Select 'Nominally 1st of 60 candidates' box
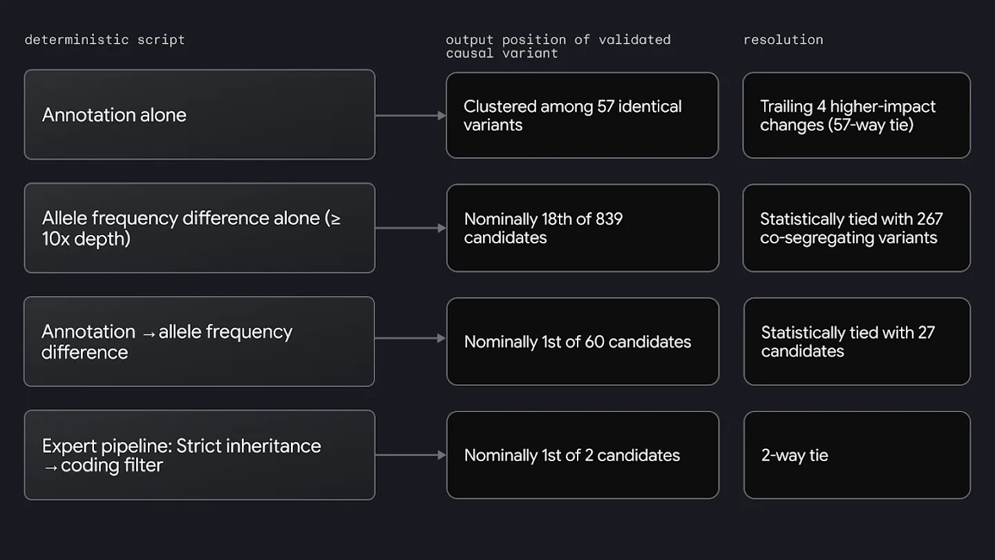Image resolution: width=995 pixels, height=560 pixels. [x=583, y=342]
